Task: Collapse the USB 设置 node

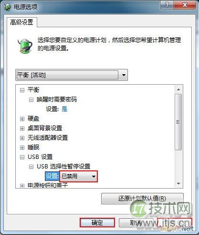Action: coord(22,157)
